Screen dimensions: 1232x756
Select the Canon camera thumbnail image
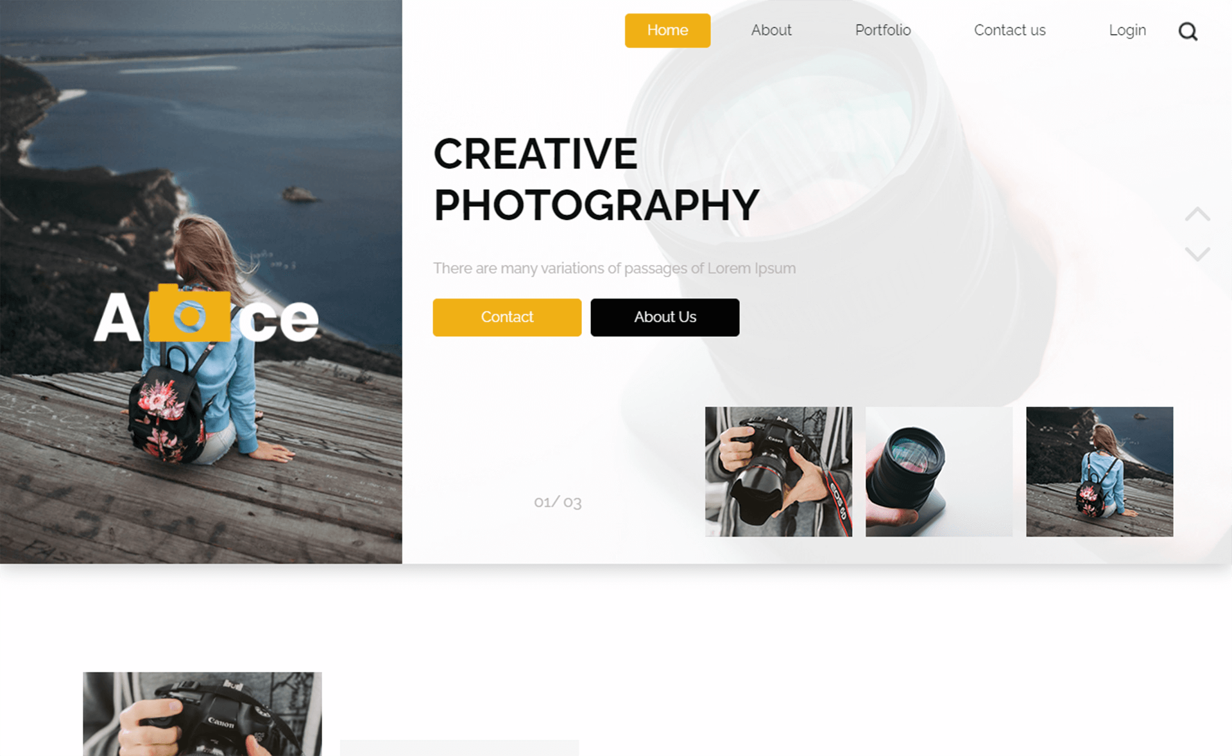(x=778, y=472)
